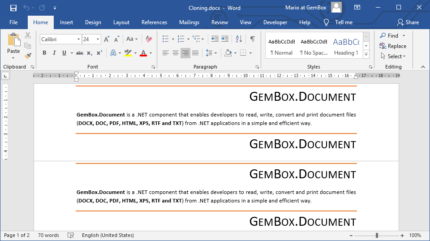
Task: Click the Format Painter brush icon
Action: (x=28, y=56)
